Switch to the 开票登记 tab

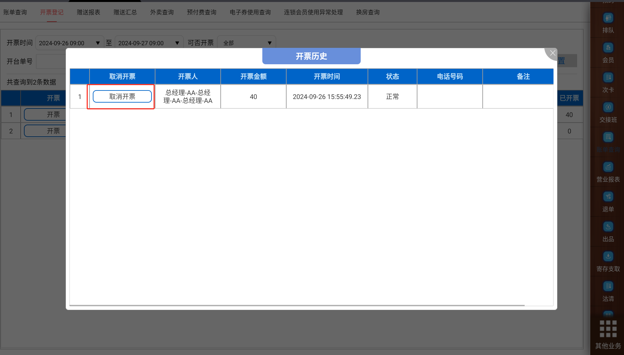(x=52, y=12)
